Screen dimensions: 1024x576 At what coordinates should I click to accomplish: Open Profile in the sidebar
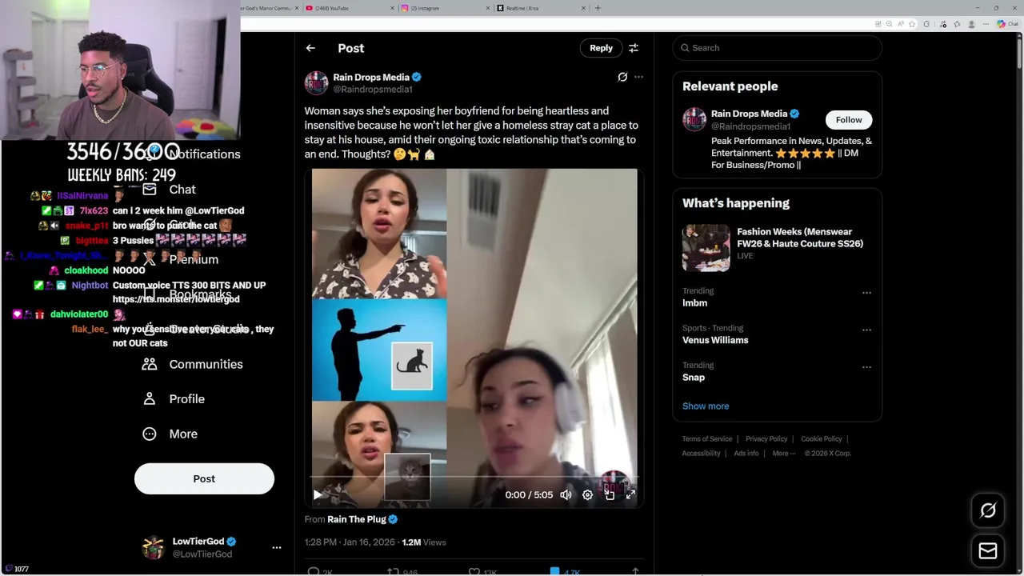[174, 398]
